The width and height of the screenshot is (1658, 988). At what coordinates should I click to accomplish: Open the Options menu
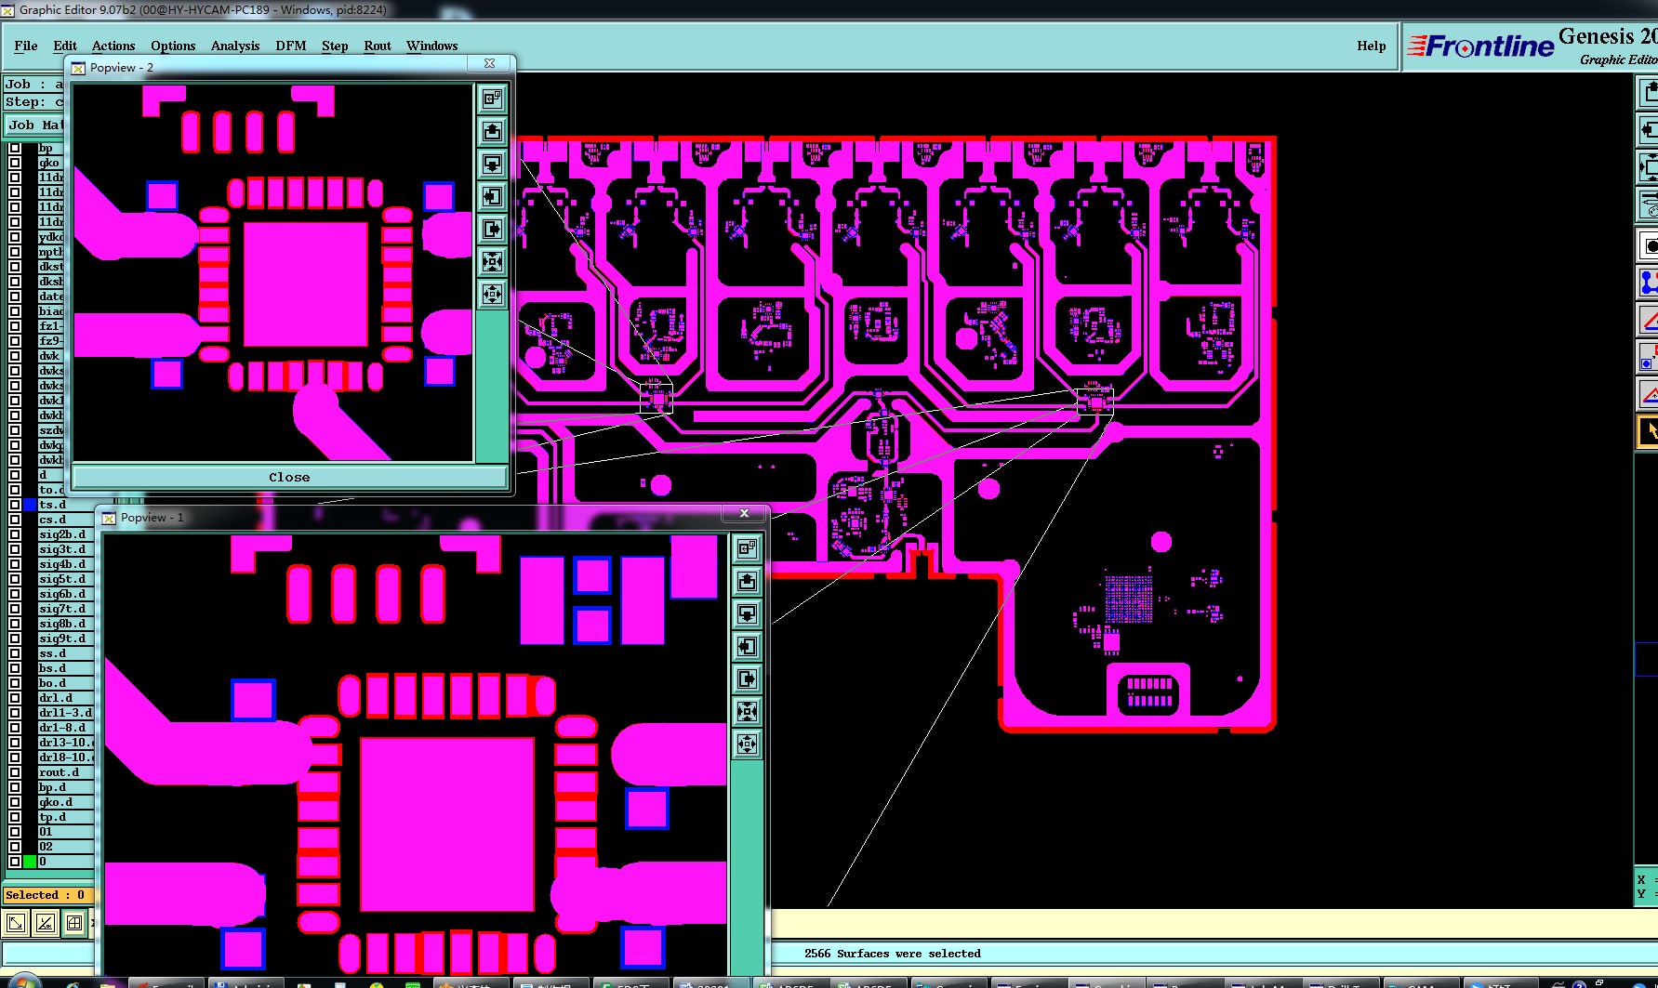point(173,46)
